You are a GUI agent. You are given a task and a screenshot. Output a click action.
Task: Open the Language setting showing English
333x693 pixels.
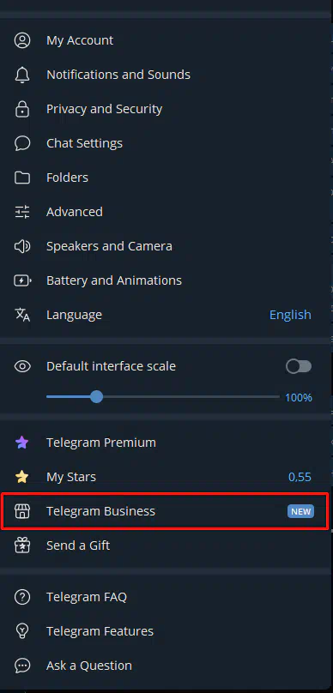[166, 315]
